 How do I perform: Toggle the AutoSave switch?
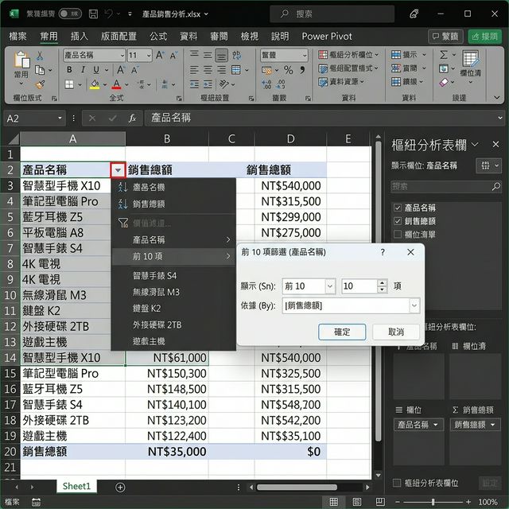(x=70, y=14)
